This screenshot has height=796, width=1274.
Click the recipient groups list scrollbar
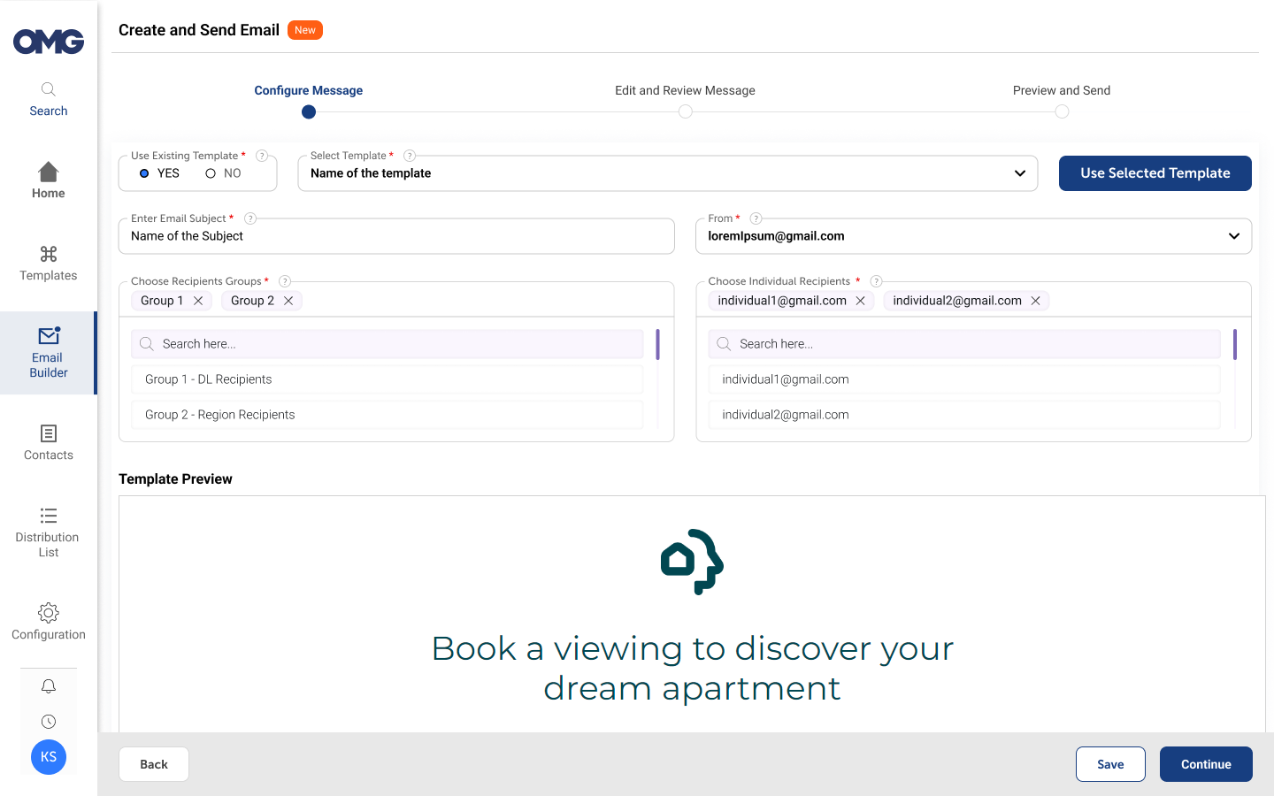[x=657, y=345]
